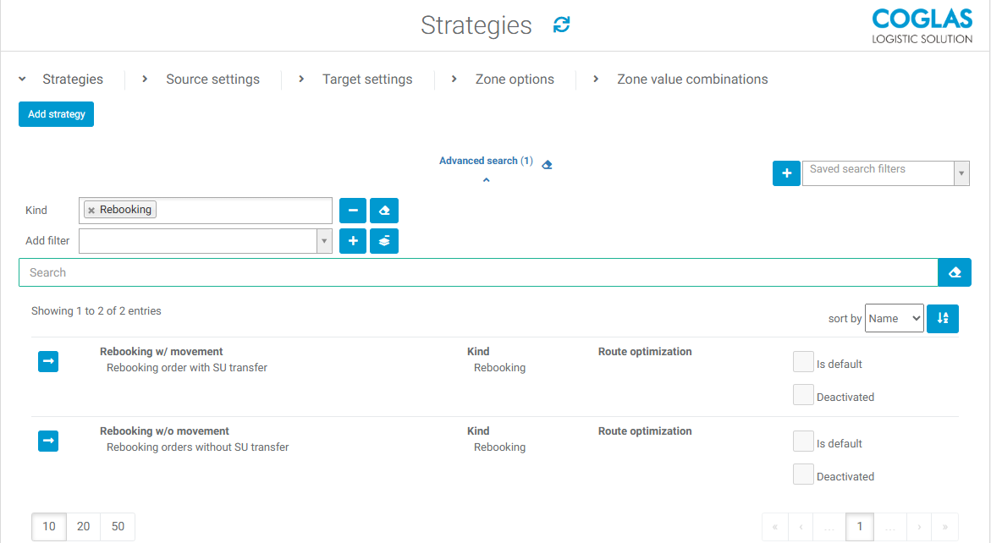Add a new filter with plus button

[353, 241]
